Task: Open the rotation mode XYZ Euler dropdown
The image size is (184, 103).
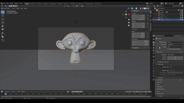Action: pos(141,29)
